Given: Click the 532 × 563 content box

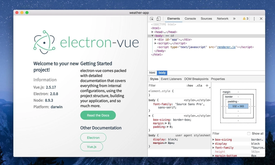Looking at the screenshot, I should coord(238,106).
